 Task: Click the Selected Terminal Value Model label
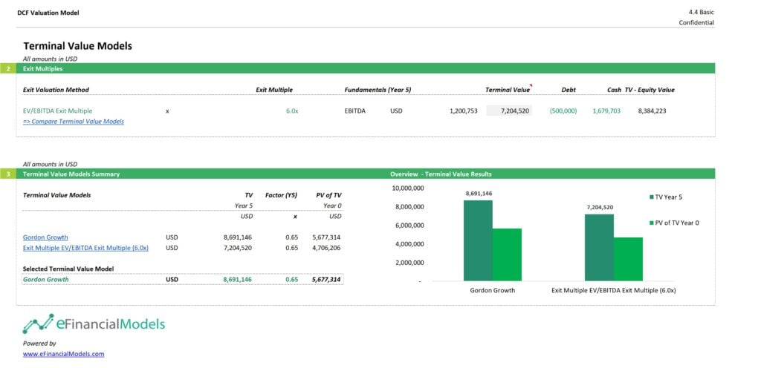click(x=68, y=269)
